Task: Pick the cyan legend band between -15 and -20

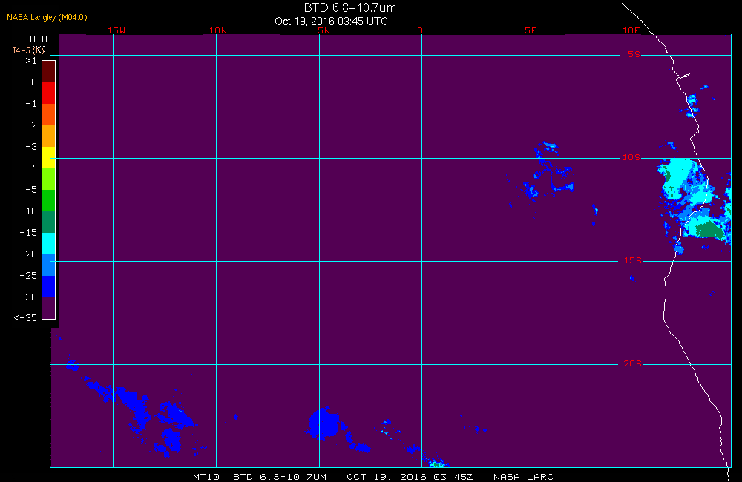Action: click(x=49, y=244)
